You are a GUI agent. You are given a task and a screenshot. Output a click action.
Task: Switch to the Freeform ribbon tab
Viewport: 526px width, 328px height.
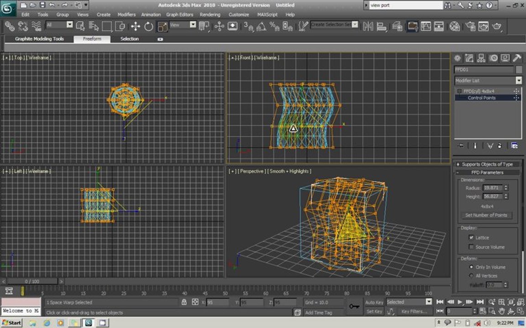tap(92, 39)
